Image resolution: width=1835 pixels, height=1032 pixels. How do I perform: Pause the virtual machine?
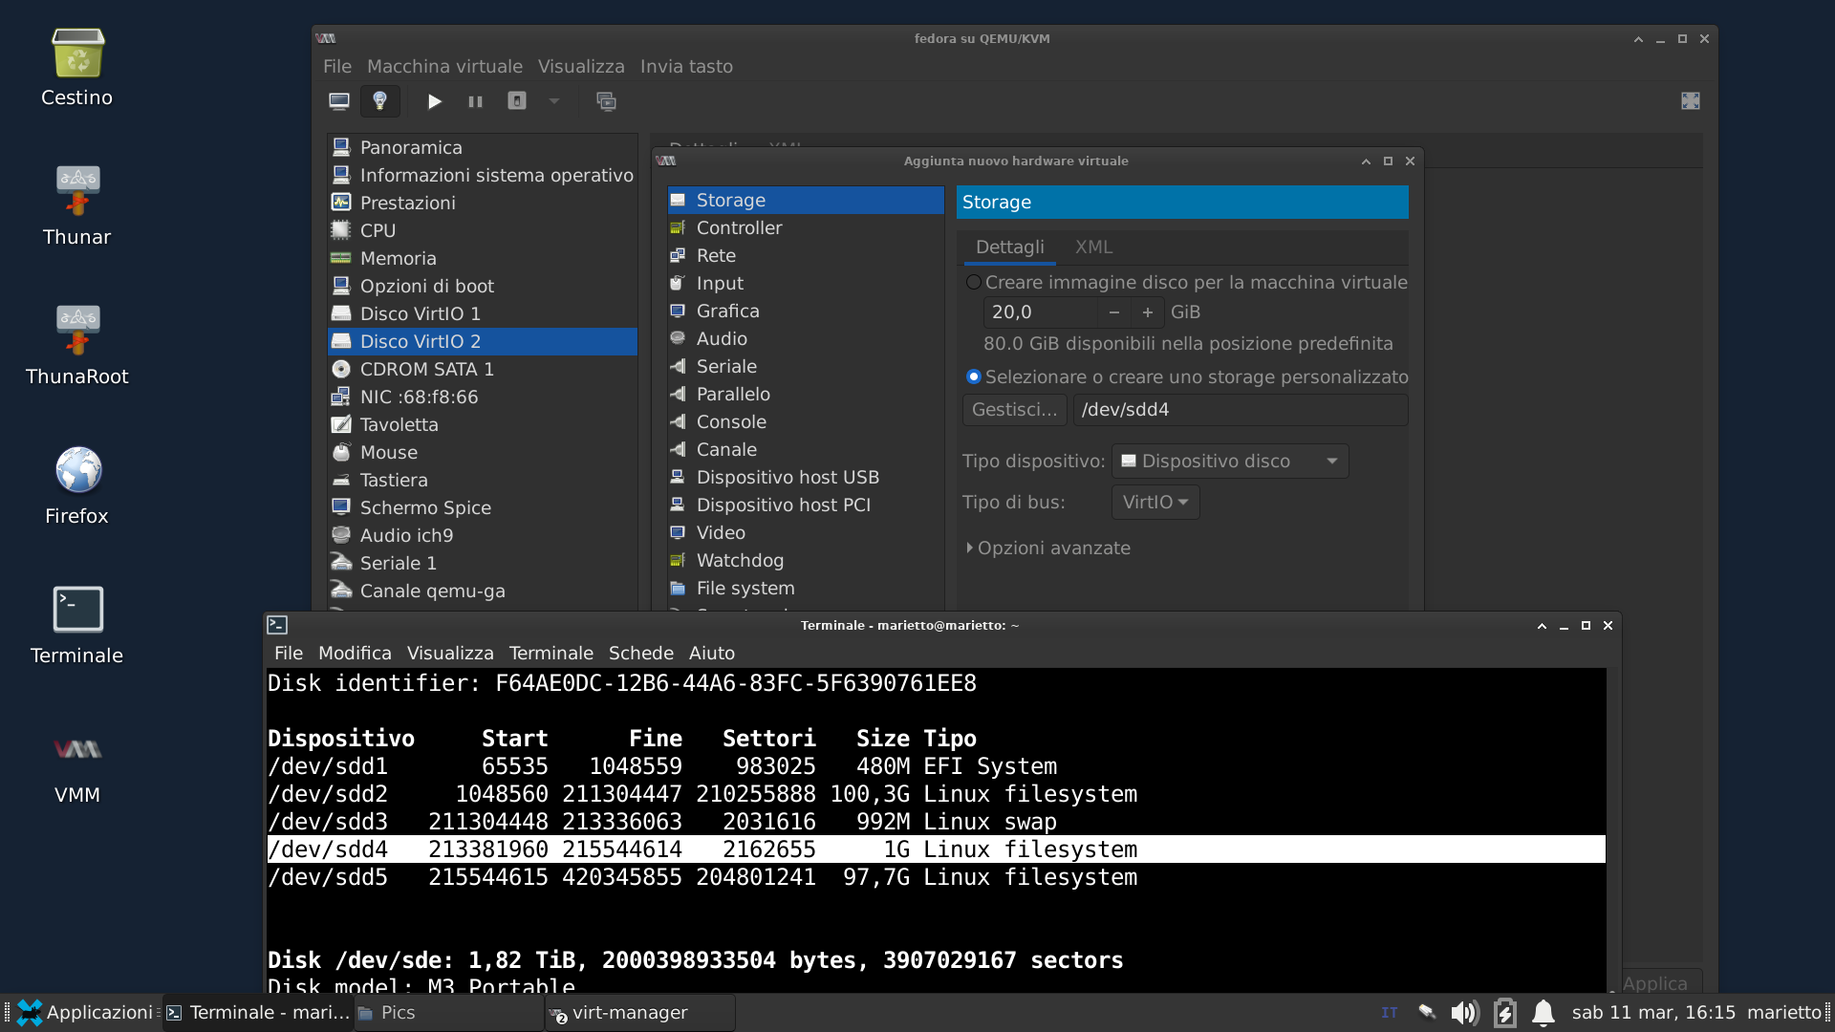tap(475, 101)
